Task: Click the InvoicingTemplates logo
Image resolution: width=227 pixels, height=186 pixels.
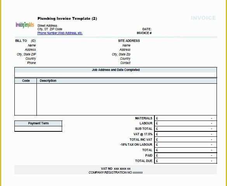Action: (x=25, y=25)
